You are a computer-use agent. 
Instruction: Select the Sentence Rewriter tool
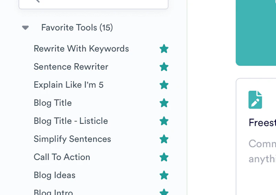click(71, 67)
